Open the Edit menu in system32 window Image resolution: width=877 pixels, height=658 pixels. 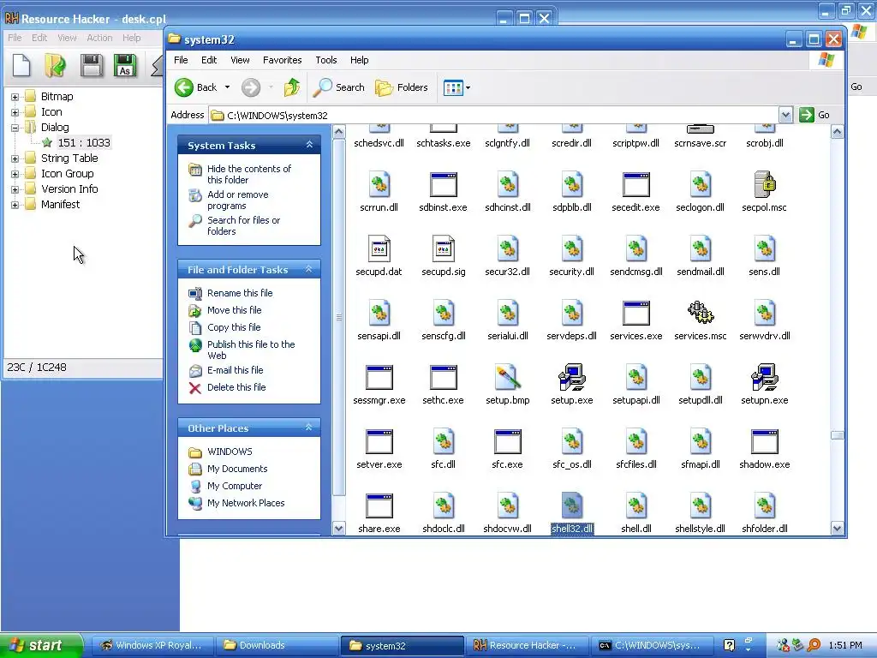[209, 60]
